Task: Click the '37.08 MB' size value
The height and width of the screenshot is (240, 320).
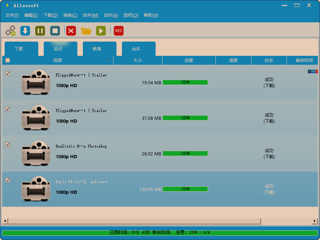Action: tap(151, 118)
